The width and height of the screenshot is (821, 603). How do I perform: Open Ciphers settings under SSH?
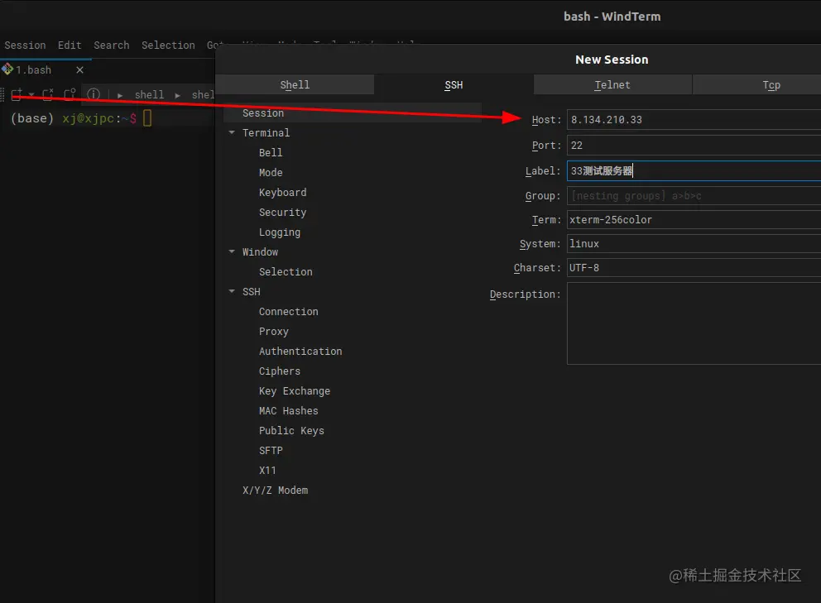280,371
